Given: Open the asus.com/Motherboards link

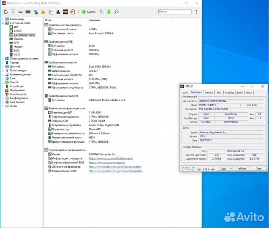Looking at the screenshot, I should [x=111, y=158].
